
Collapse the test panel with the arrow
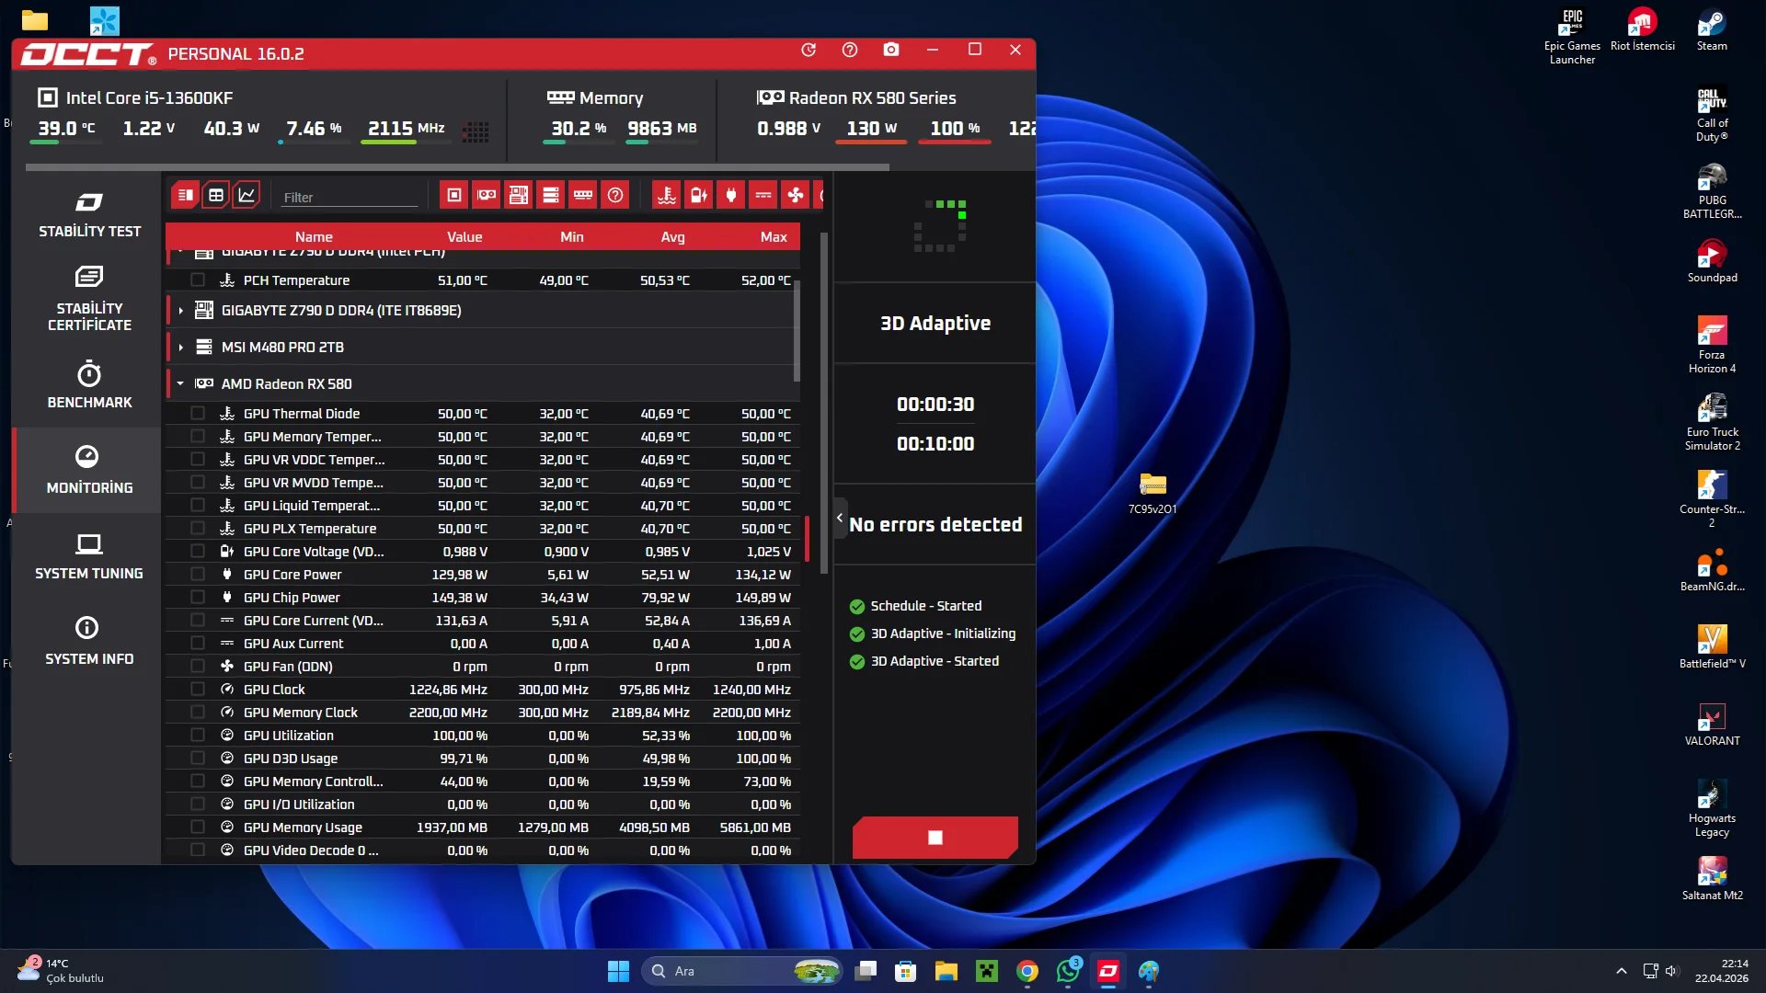click(x=840, y=519)
